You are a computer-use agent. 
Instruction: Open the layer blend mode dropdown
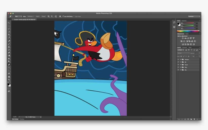[183, 53]
